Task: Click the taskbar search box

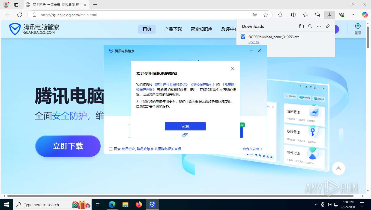Action: click(x=52, y=205)
